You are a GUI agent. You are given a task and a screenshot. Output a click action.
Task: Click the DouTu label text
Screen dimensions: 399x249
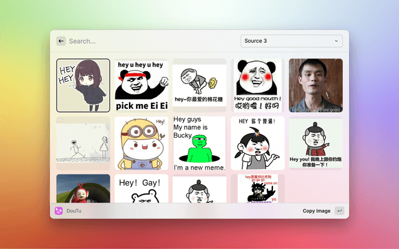pyautogui.click(x=74, y=211)
